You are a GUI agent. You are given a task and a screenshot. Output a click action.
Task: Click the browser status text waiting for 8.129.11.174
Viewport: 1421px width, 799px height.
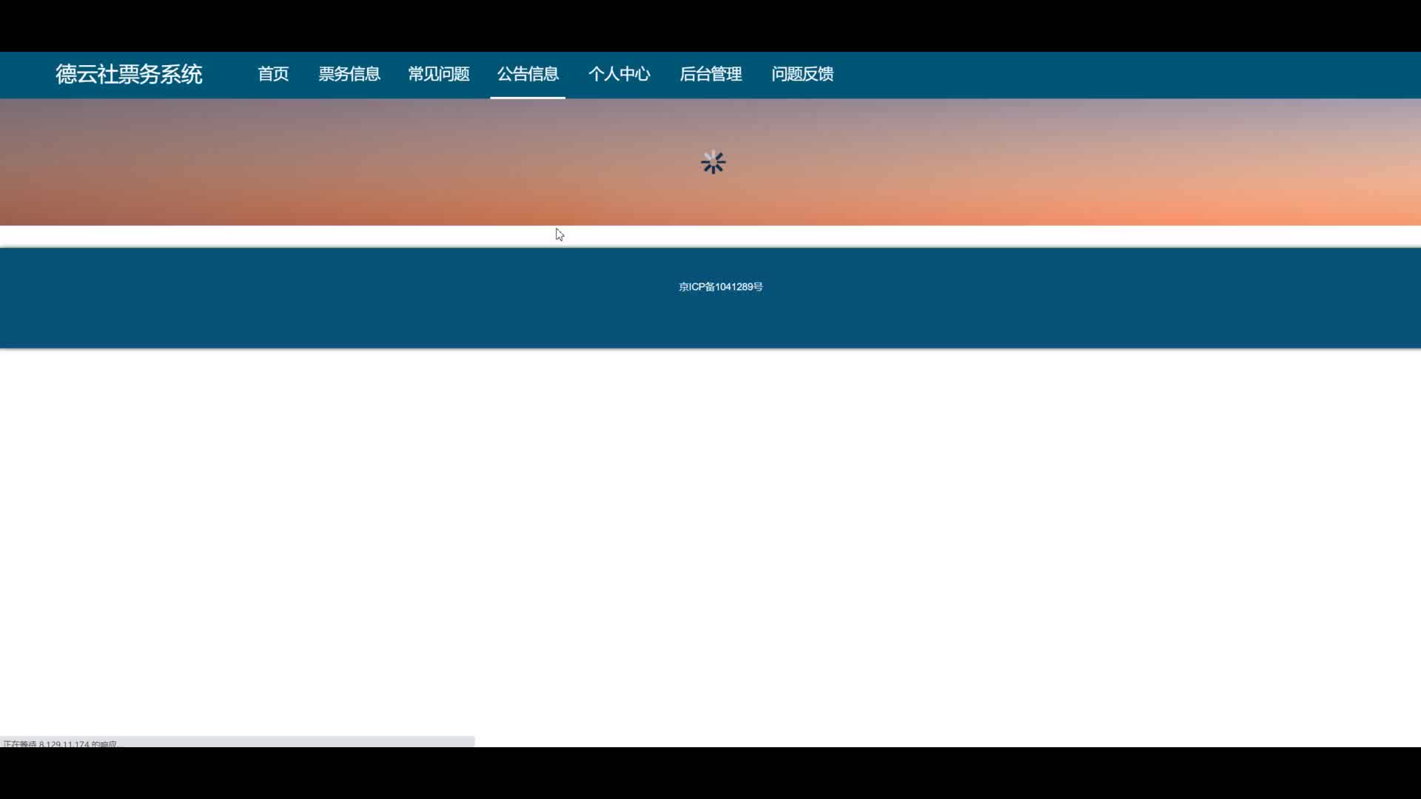pos(61,744)
